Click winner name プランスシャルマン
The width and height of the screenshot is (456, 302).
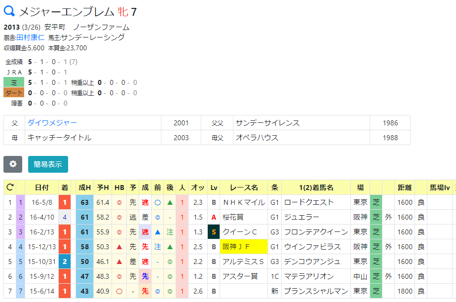coord(316,291)
